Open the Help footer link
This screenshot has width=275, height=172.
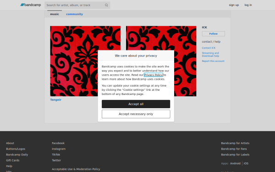(9, 166)
